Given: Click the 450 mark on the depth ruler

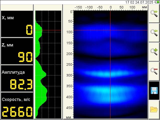Looking at the screenshot, I should [69, 108].
